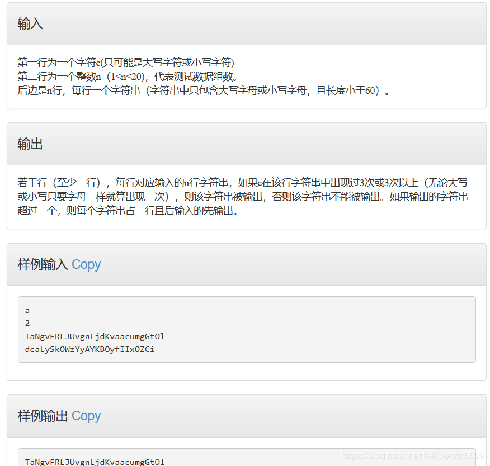
Task: Click the 样例输入 heading text
Action: (x=43, y=264)
